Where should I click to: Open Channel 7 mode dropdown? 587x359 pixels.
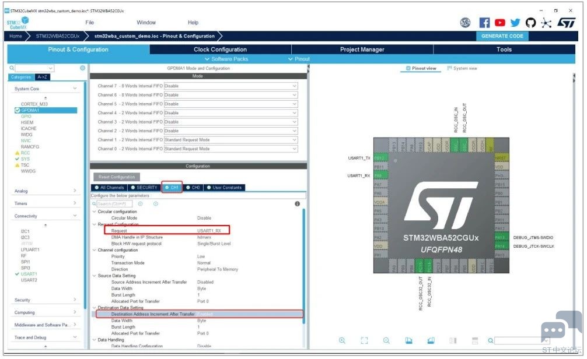[230, 86]
